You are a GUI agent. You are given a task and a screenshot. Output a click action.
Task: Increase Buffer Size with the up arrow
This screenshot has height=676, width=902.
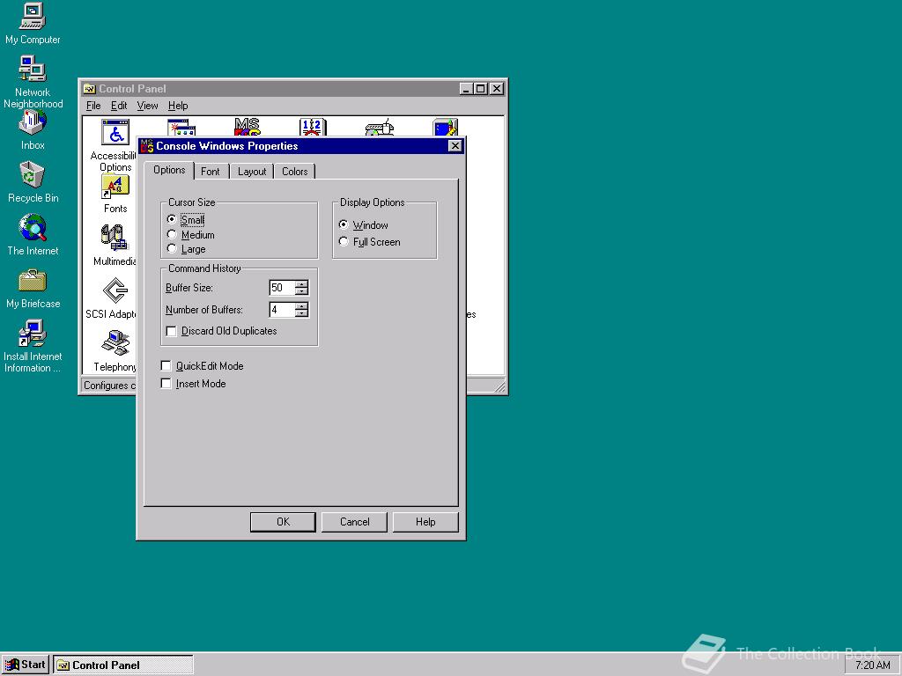[x=301, y=283]
